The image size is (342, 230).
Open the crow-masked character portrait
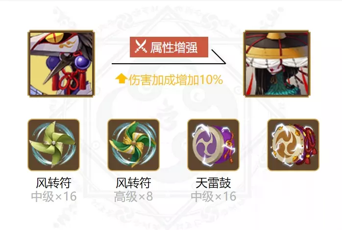tap(61, 63)
